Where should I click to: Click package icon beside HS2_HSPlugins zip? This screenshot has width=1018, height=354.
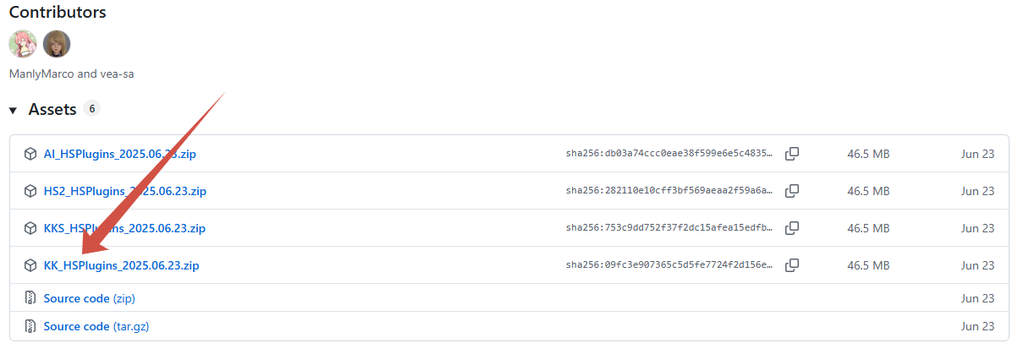[x=30, y=191]
